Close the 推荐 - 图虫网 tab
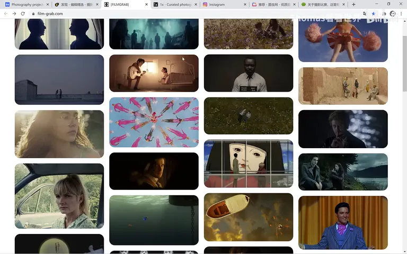This screenshot has height=254, width=407. coord(294,4)
